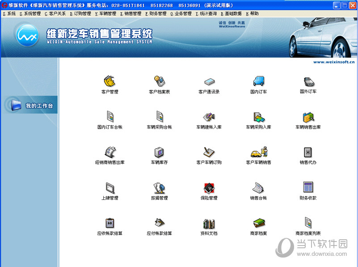This screenshot has width=358, height=267.
Task: Open the 资料文档 books icon
Action: (209, 224)
